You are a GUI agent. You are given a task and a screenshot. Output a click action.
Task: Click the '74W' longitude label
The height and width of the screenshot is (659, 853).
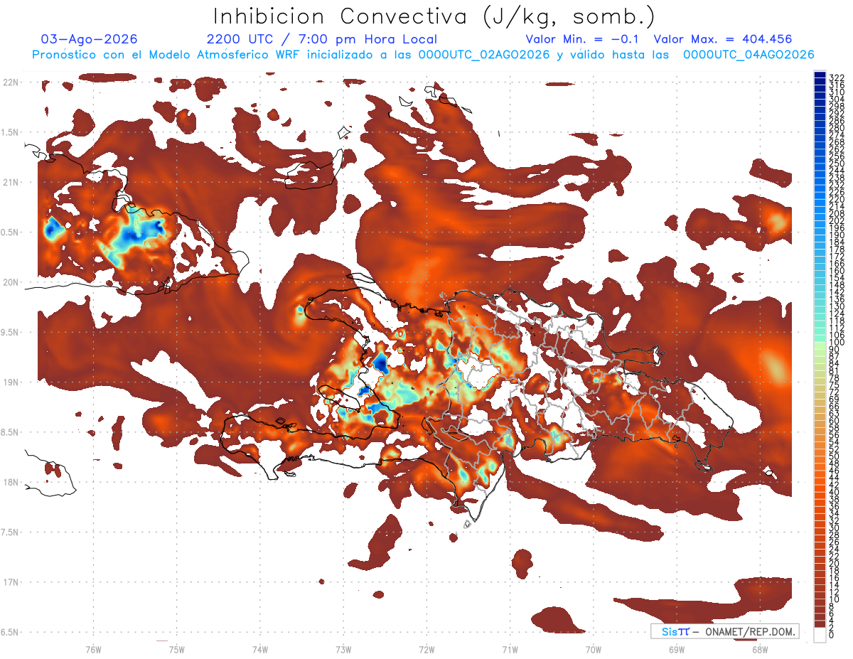coord(259,649)
